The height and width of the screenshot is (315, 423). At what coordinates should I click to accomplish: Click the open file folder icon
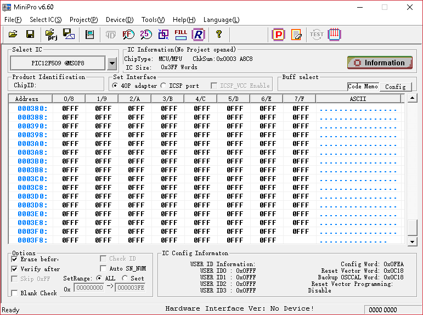click(x=13, y=35)
